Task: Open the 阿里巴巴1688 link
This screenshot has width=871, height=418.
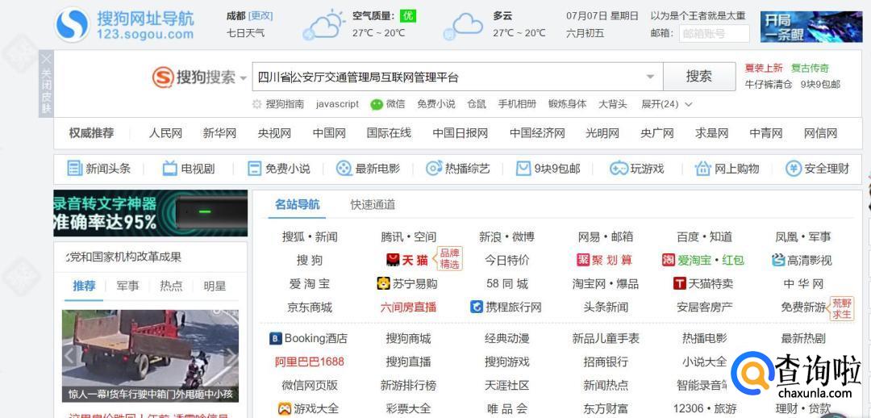Action: (x=310, y=362)
